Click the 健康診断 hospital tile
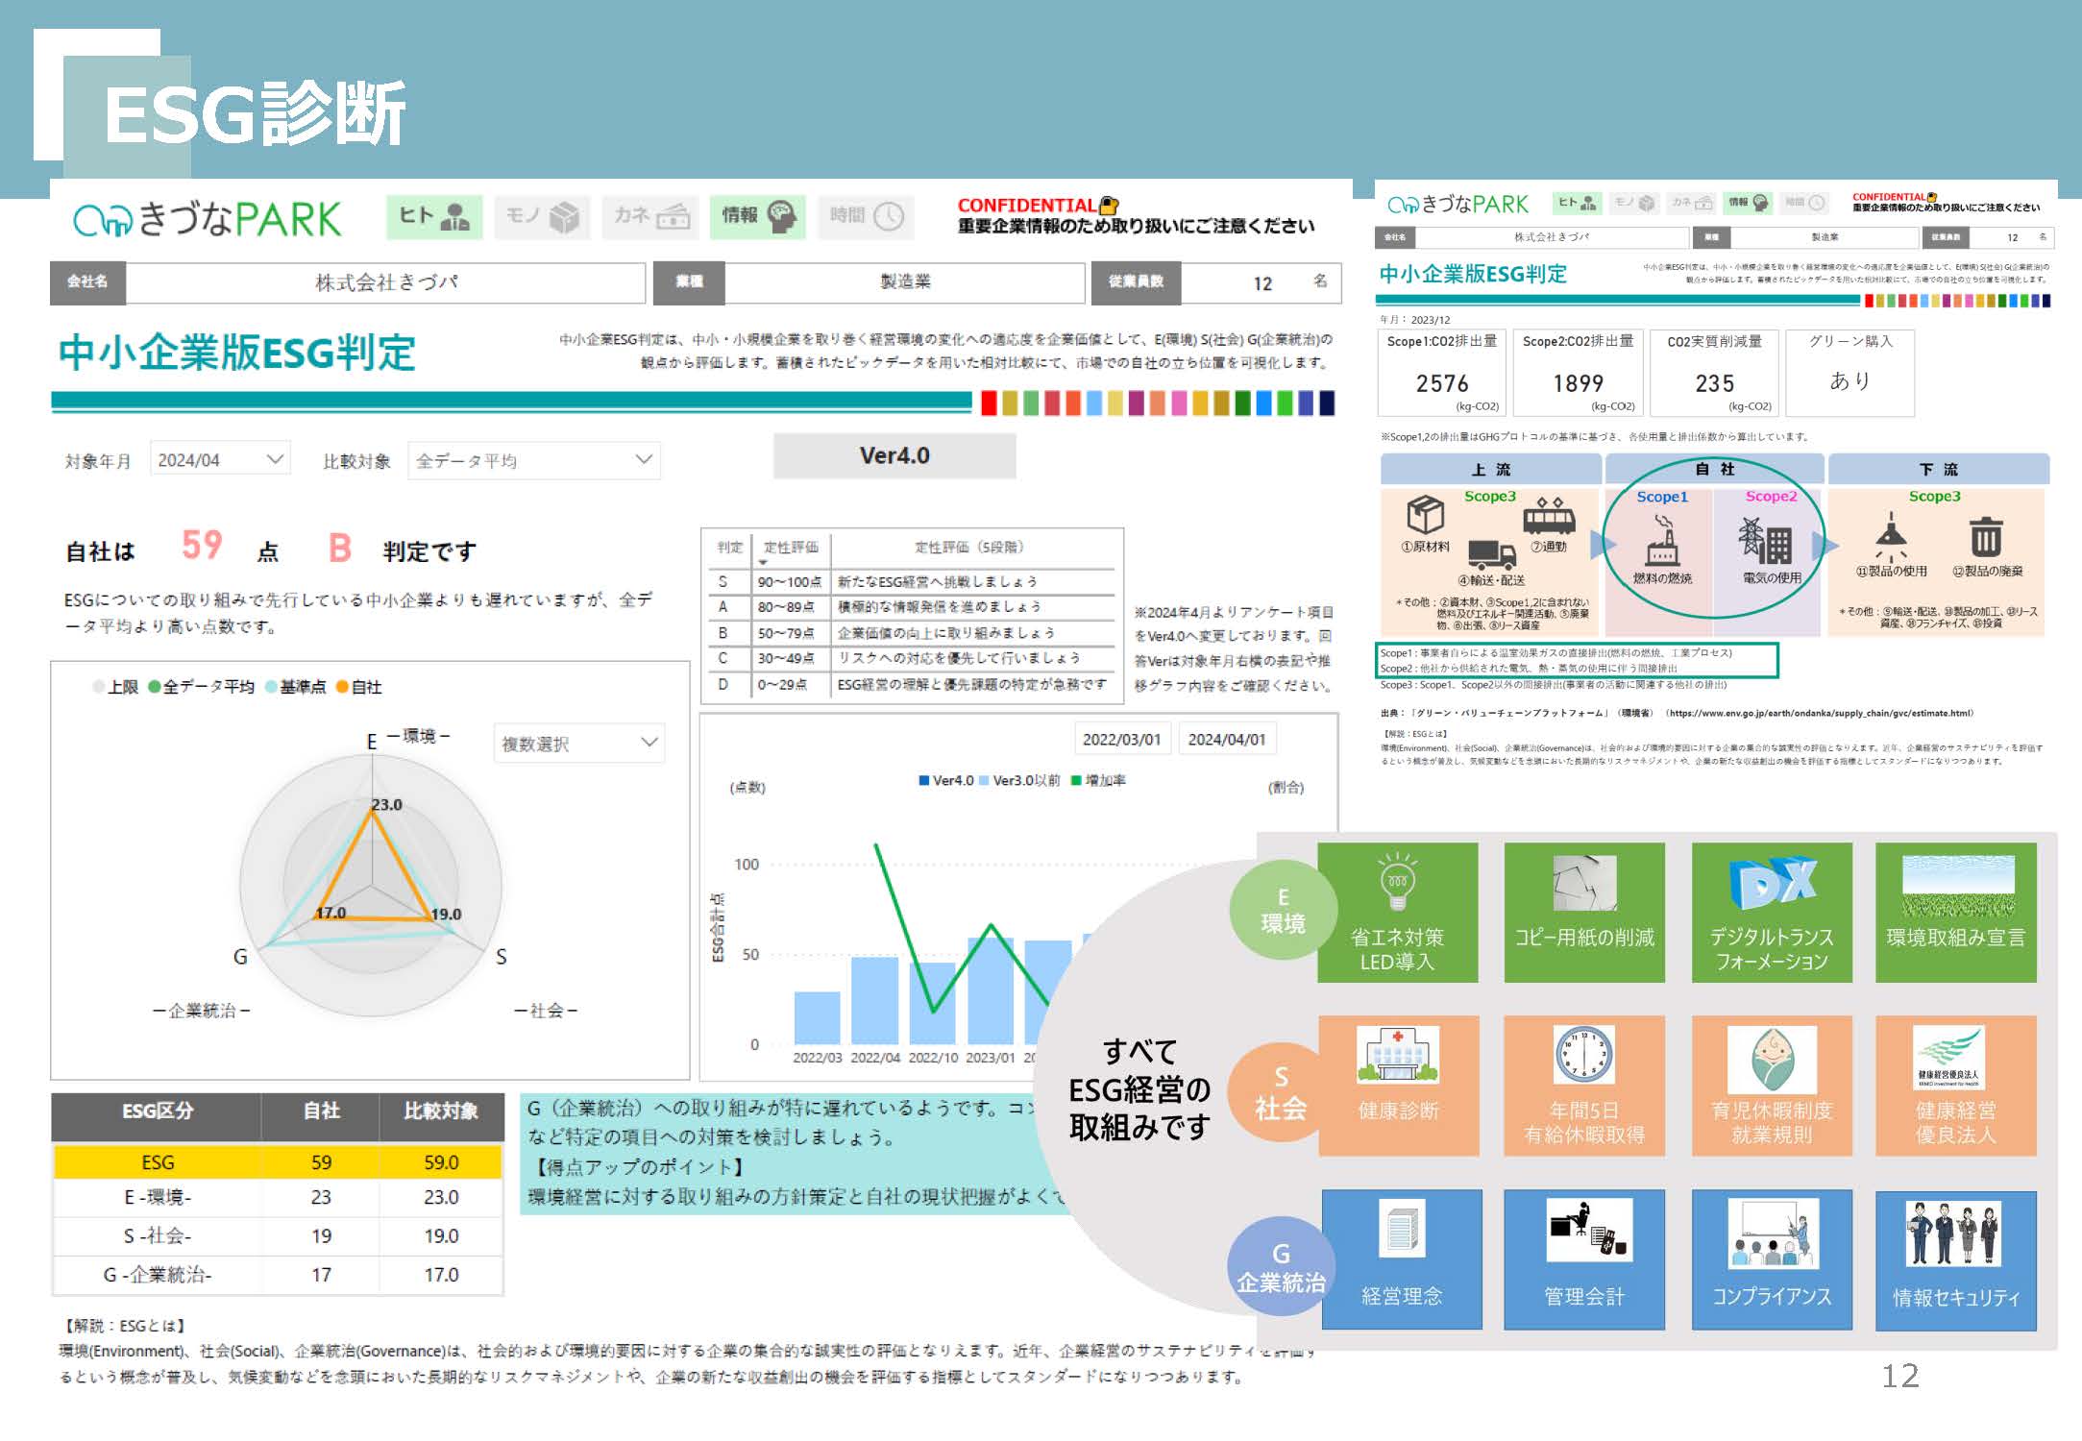Screen dimensions: 2082x1441 1398,1086
